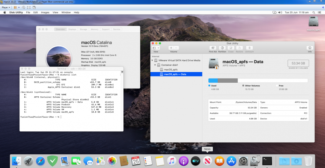This screenshot has width=325, height=168.
Task: Open the VMware Player dropdown menu
Action: click(x=6, y=7)
